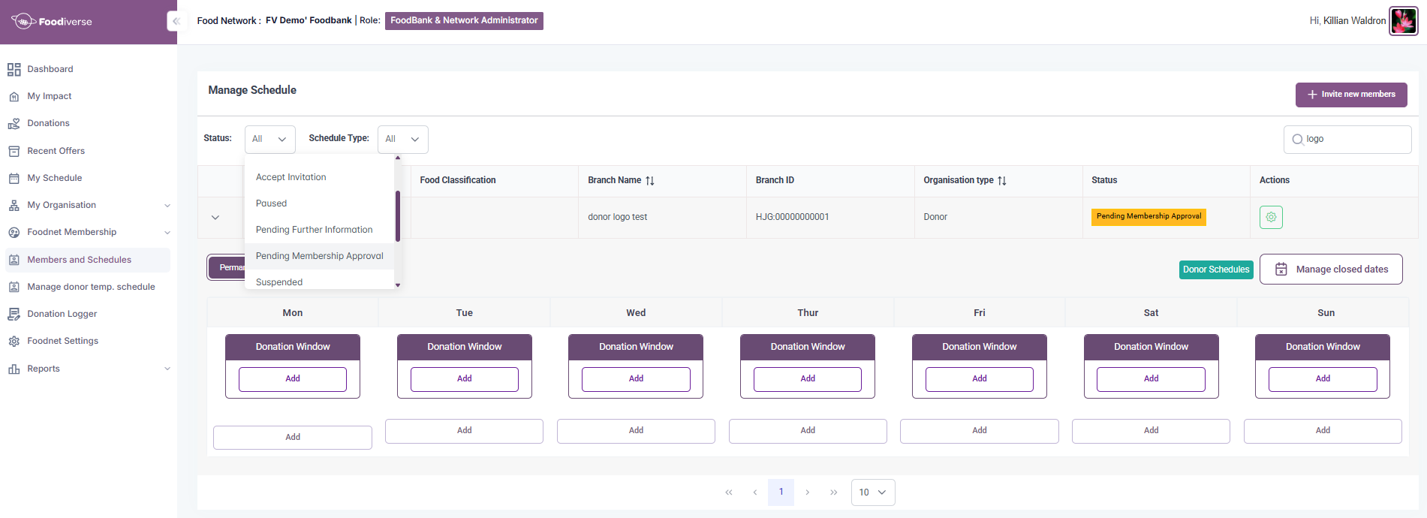Screen dimensions: 1427x518
Task: Sort by Organisation type arrows icon
Action: click(x=1002, y=180)
